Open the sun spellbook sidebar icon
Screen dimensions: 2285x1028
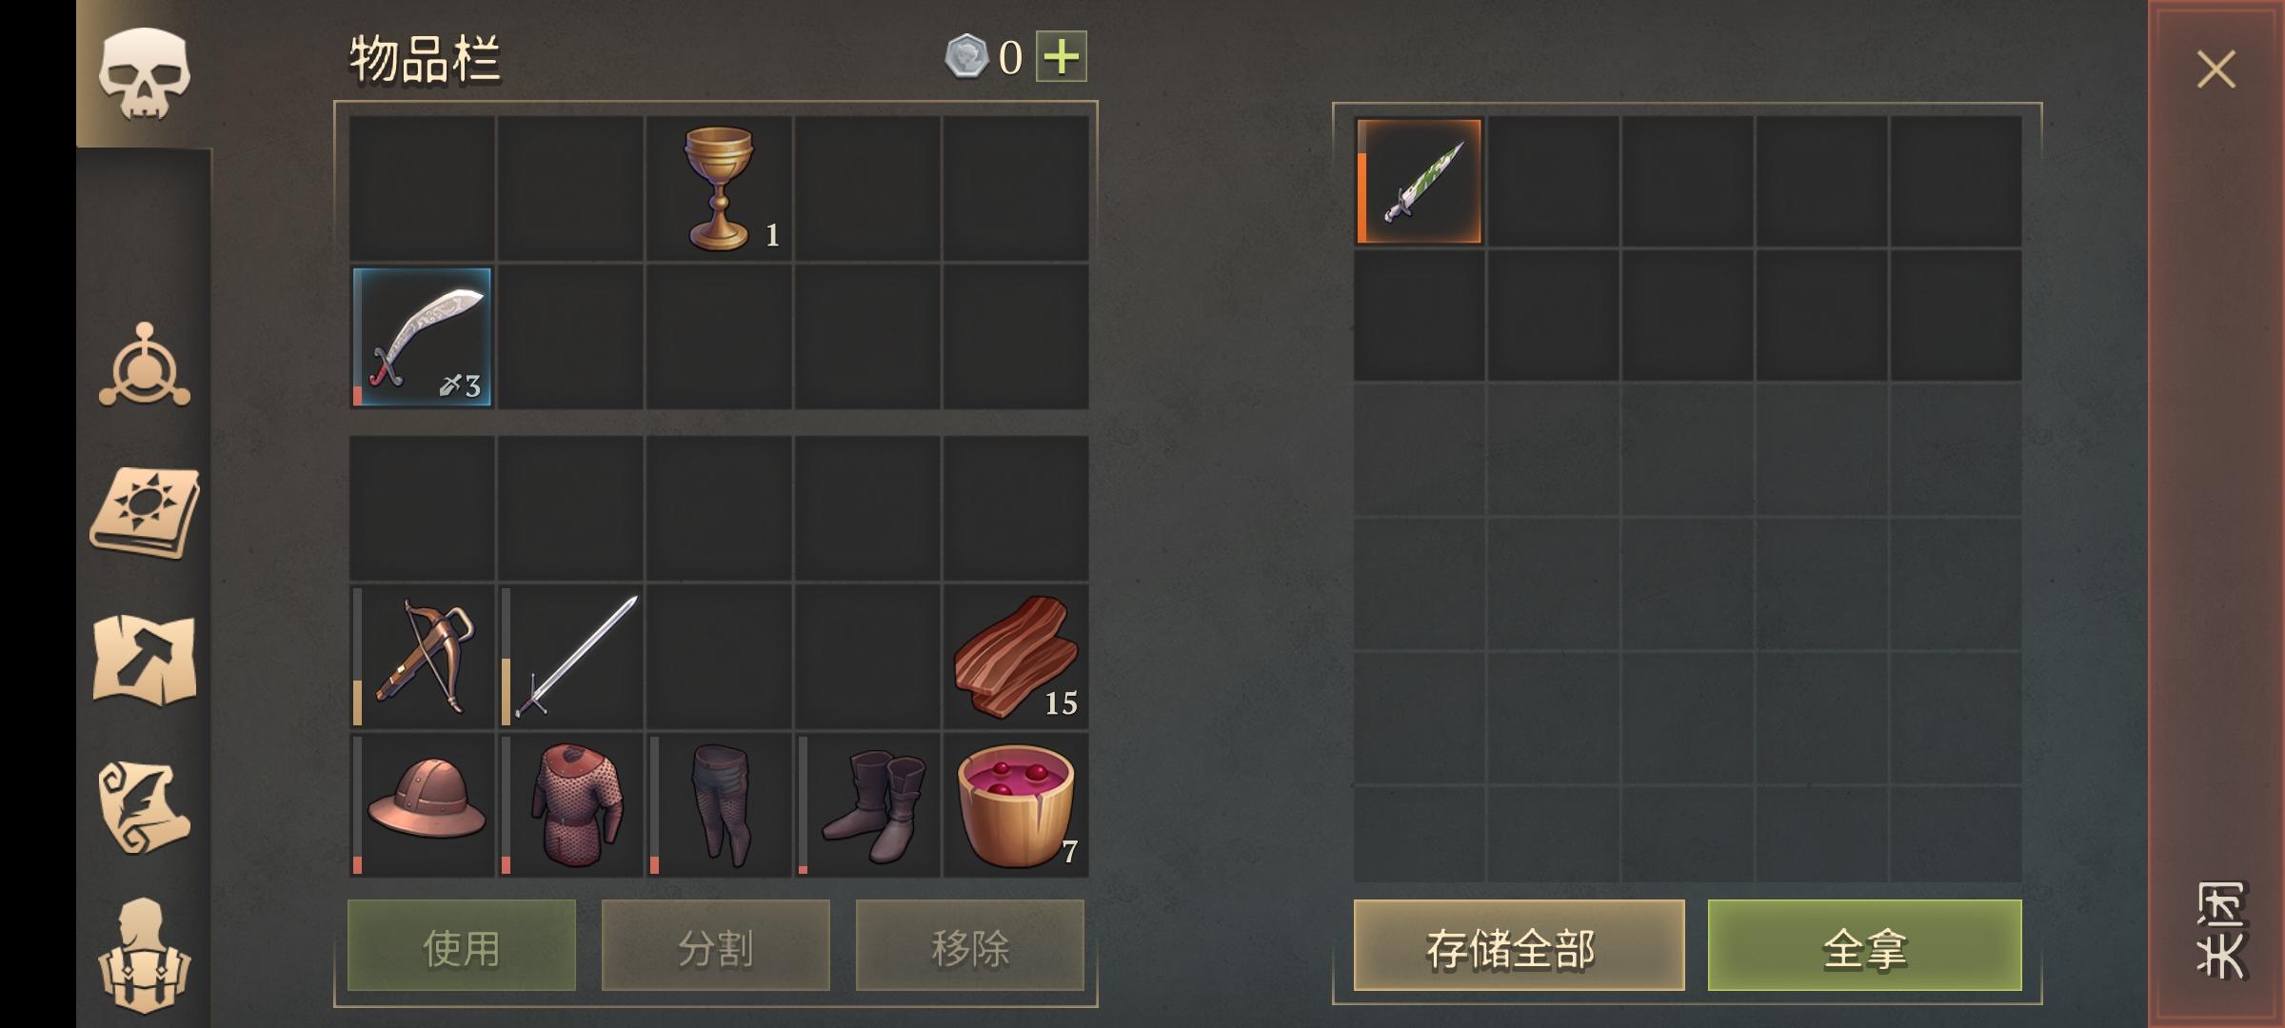coord(145,513)
